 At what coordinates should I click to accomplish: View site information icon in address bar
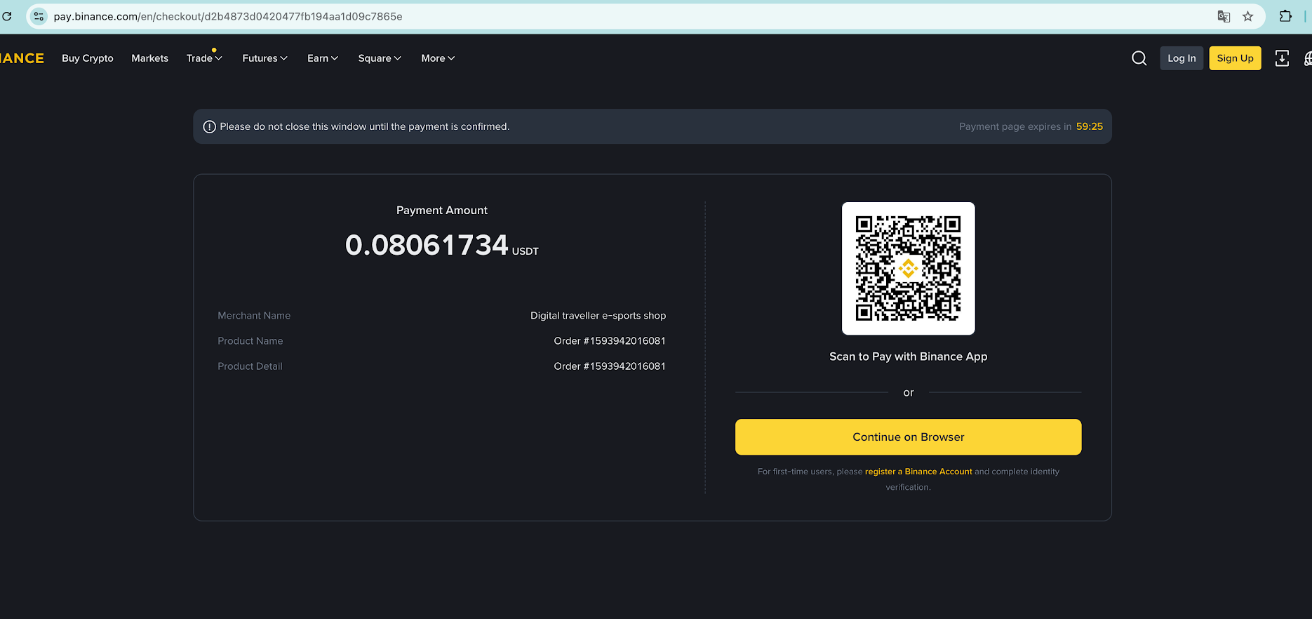point(39,16)
